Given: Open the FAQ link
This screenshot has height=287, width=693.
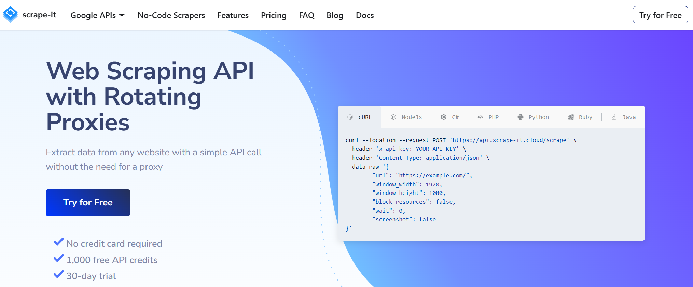Looking at the screenshot, I should (x=306, y=15).
